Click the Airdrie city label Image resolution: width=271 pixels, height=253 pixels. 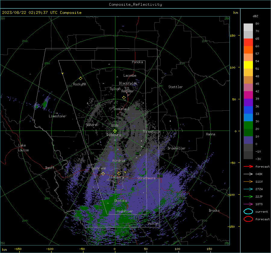point(119,161)
